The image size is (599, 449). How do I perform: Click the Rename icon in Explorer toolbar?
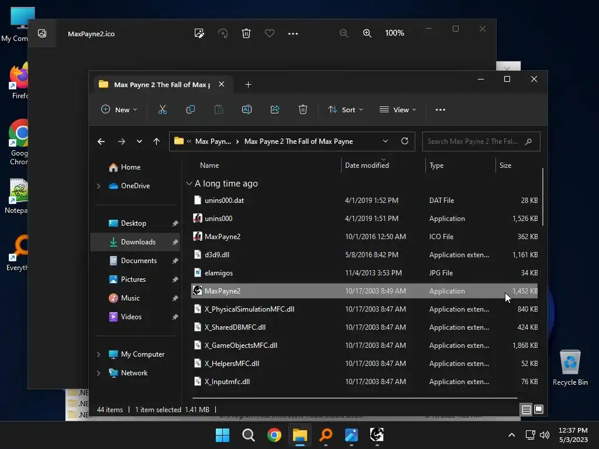click(x=247, y=109)
